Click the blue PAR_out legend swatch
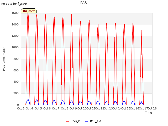Screen dimensions: 168x126 coord(86,121)
